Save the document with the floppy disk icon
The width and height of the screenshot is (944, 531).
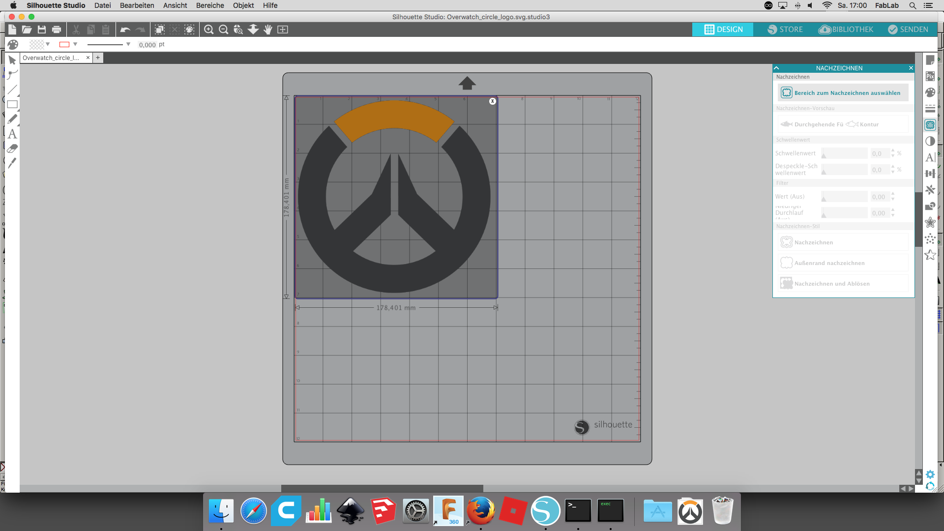(42, 29)
